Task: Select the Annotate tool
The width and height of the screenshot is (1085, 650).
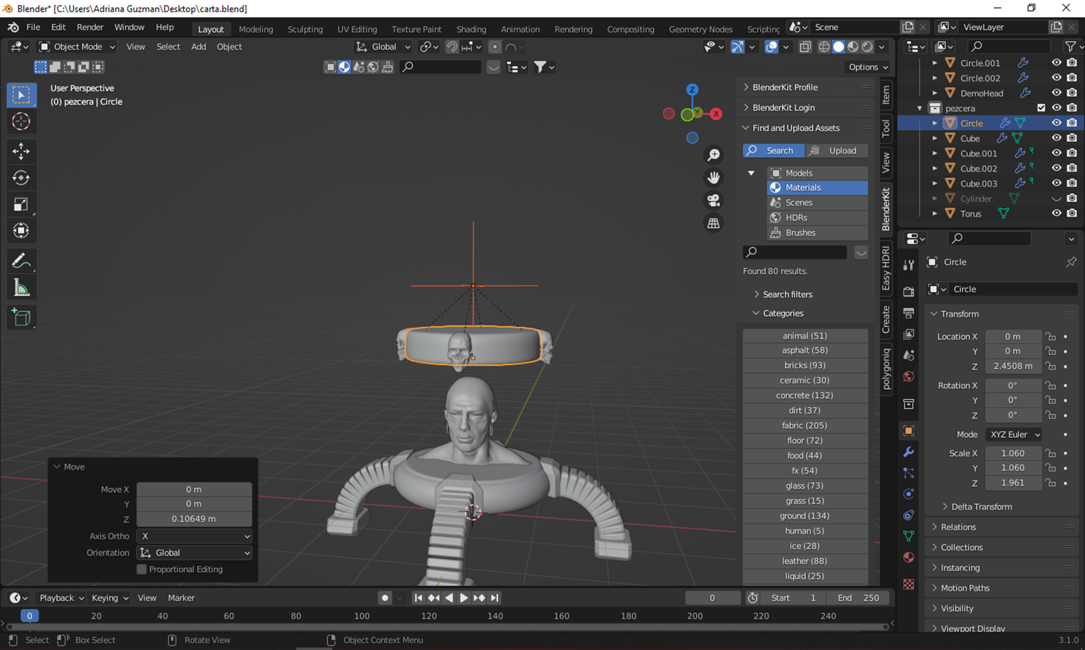Action: point(21,261)
